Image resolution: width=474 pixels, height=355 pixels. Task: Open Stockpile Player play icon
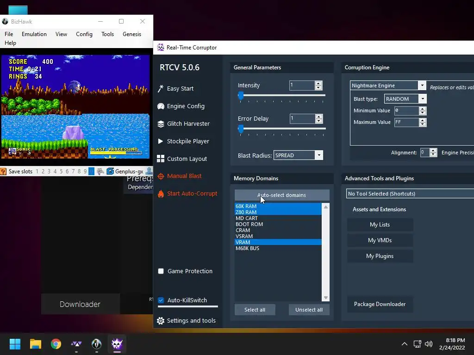161,141
